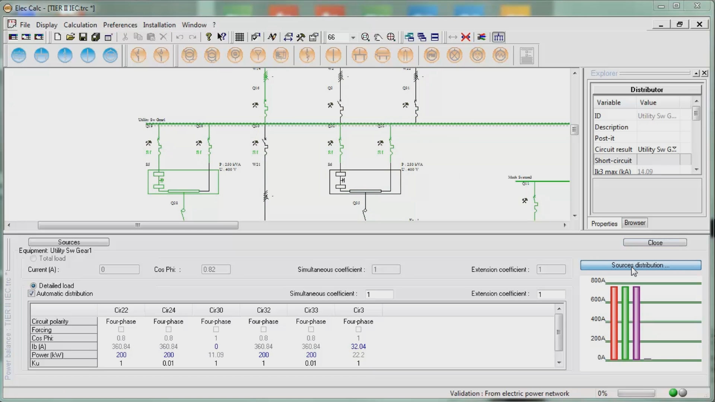This screenshot has height=402, width=715.
Task: Click the zoom out magnifier icon
Action: (x=365, y=37)
